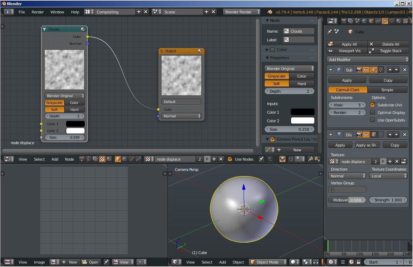
Task: Select the Catmull-Clark subdivision type
Action: point(348,90)
